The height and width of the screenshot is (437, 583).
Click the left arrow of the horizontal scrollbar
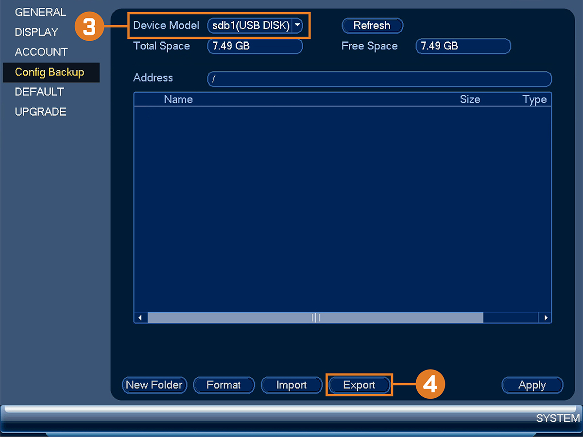click(141, 318)
